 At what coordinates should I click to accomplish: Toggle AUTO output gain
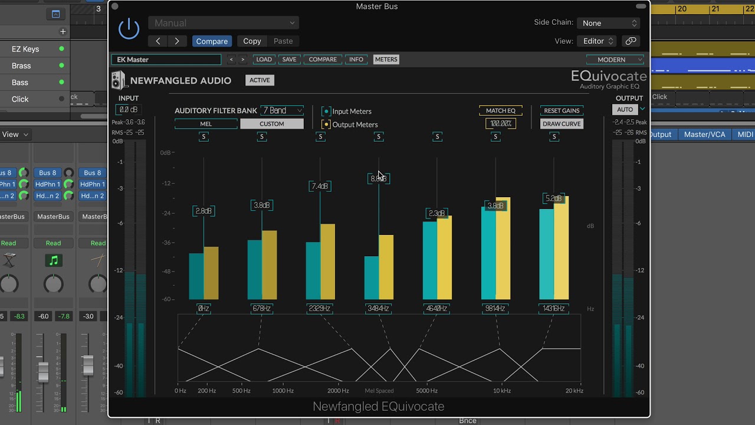pyautogui.click(x=625, y=110)
